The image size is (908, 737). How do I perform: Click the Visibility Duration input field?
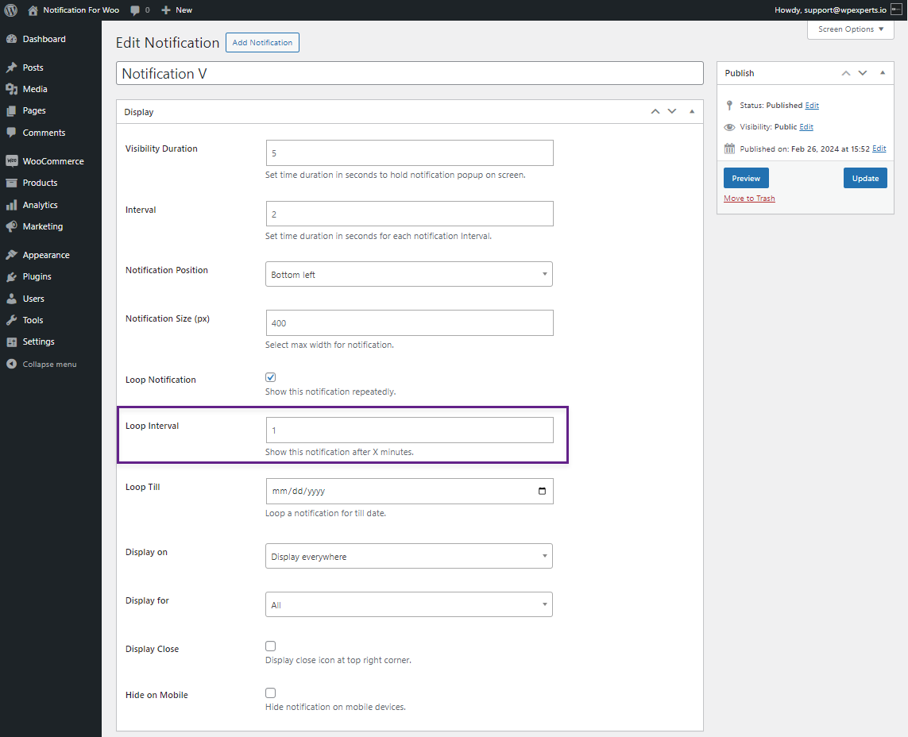(x=409, y=152)
